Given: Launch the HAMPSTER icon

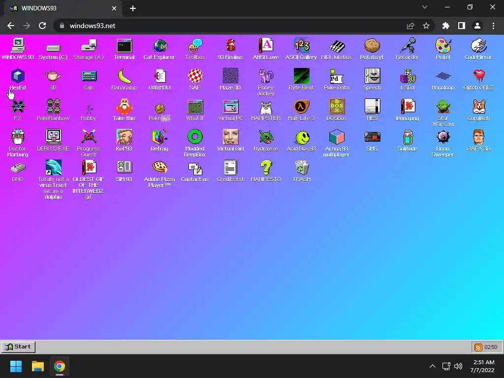Looking at the screenshot, I should (x=265, y=110).
